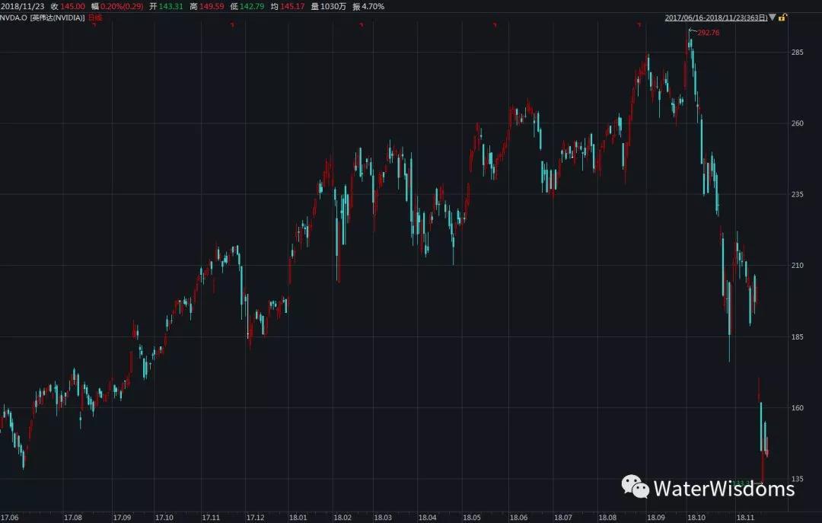Click the low price 142.79
822x523 pixels.
coord(252,6)
